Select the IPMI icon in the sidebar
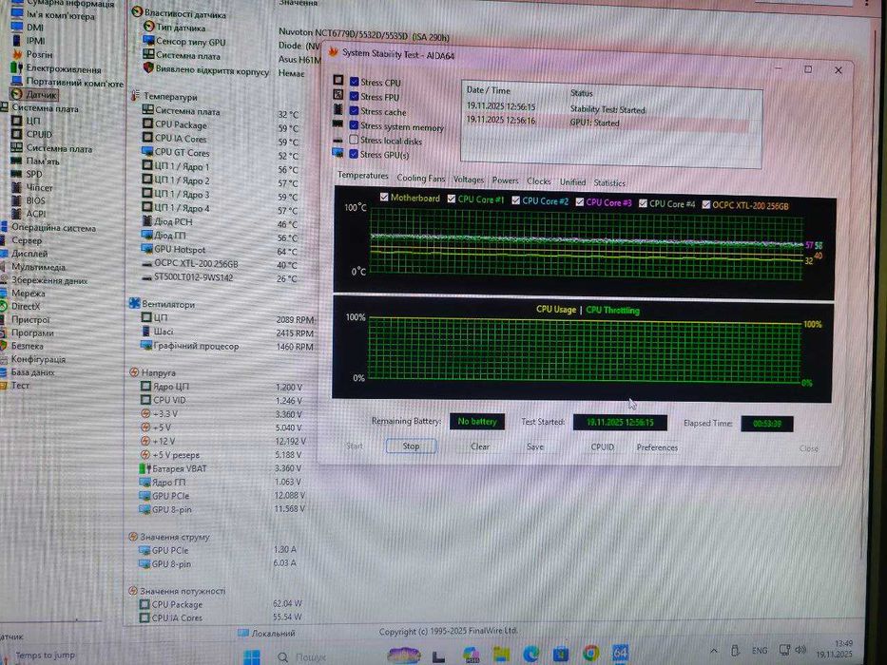Viewport: 887px width, 665px height. pos(17,41)
